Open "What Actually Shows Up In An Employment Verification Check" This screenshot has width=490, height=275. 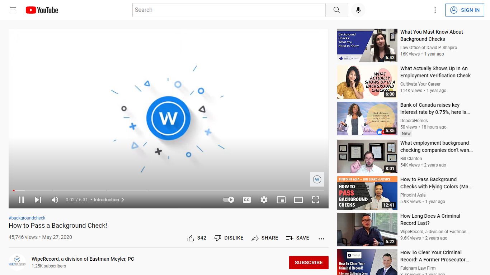435,72
